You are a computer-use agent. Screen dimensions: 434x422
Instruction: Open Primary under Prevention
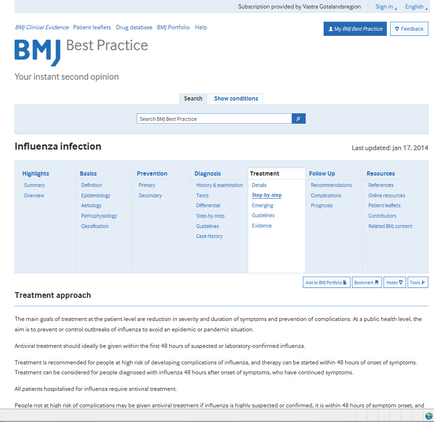[x=147, y=185]
